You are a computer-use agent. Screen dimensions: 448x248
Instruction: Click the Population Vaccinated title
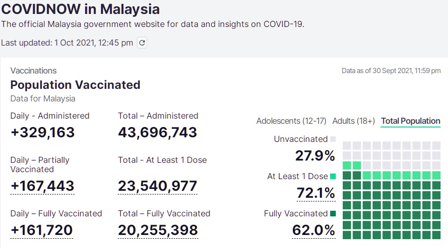point(75,85)
